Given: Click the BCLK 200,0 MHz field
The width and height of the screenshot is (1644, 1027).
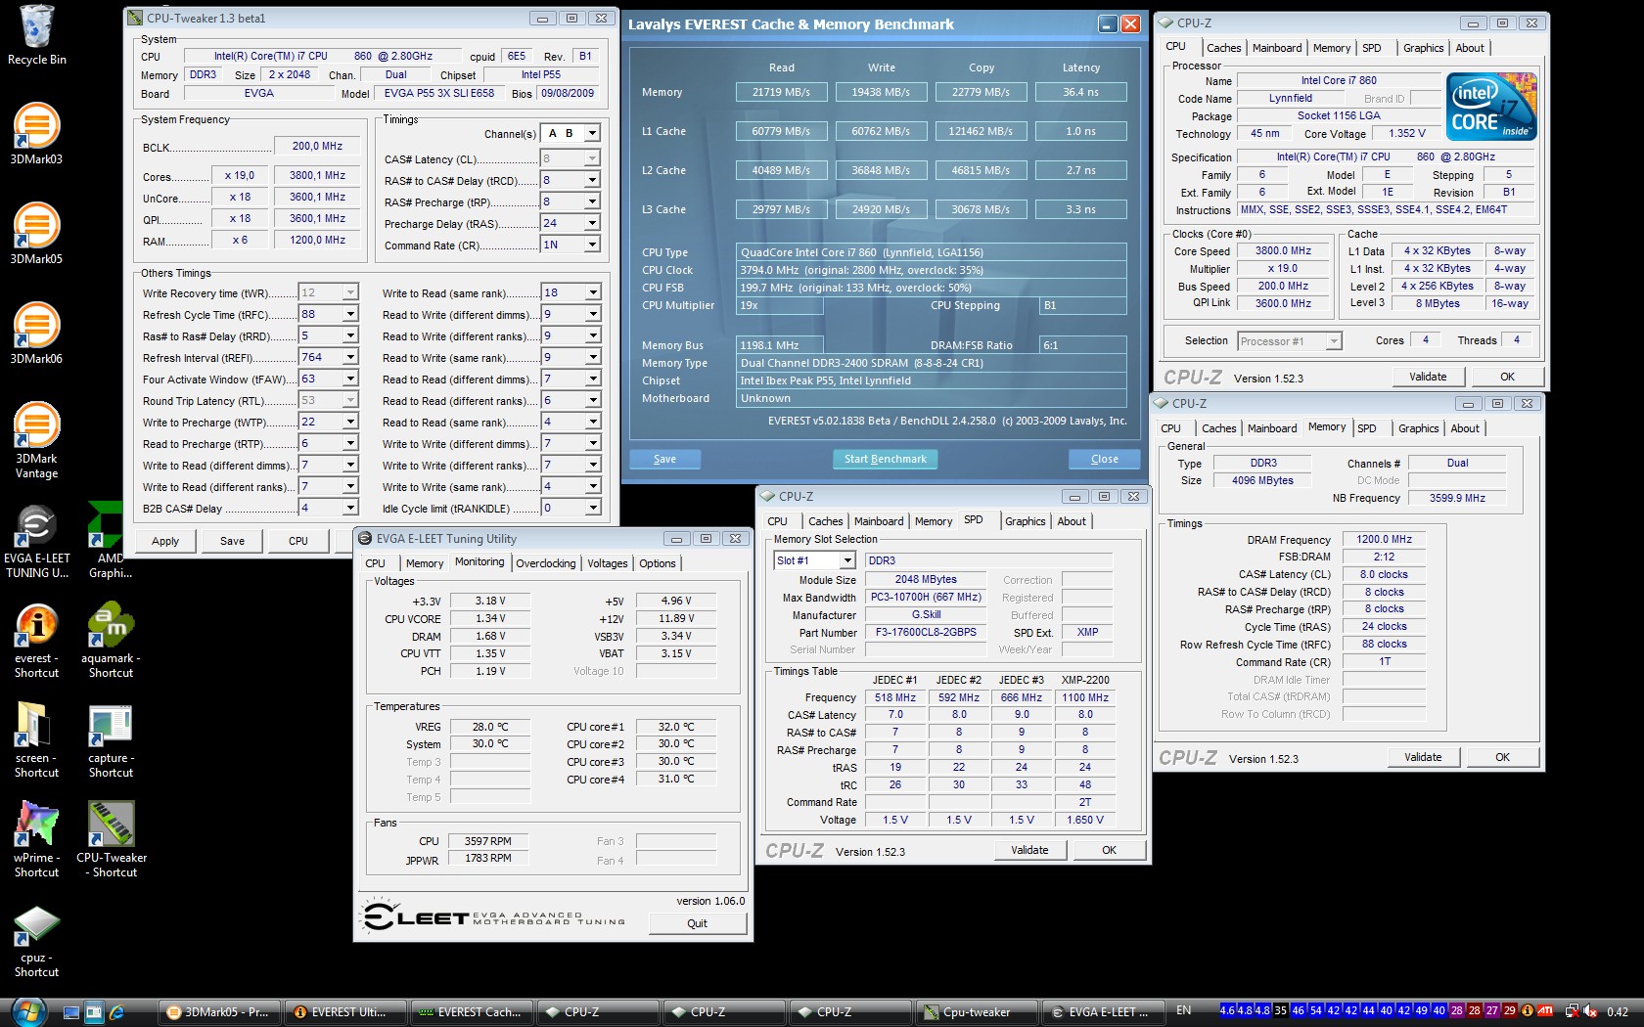Looking at the screenshot, I should (316, 146).
